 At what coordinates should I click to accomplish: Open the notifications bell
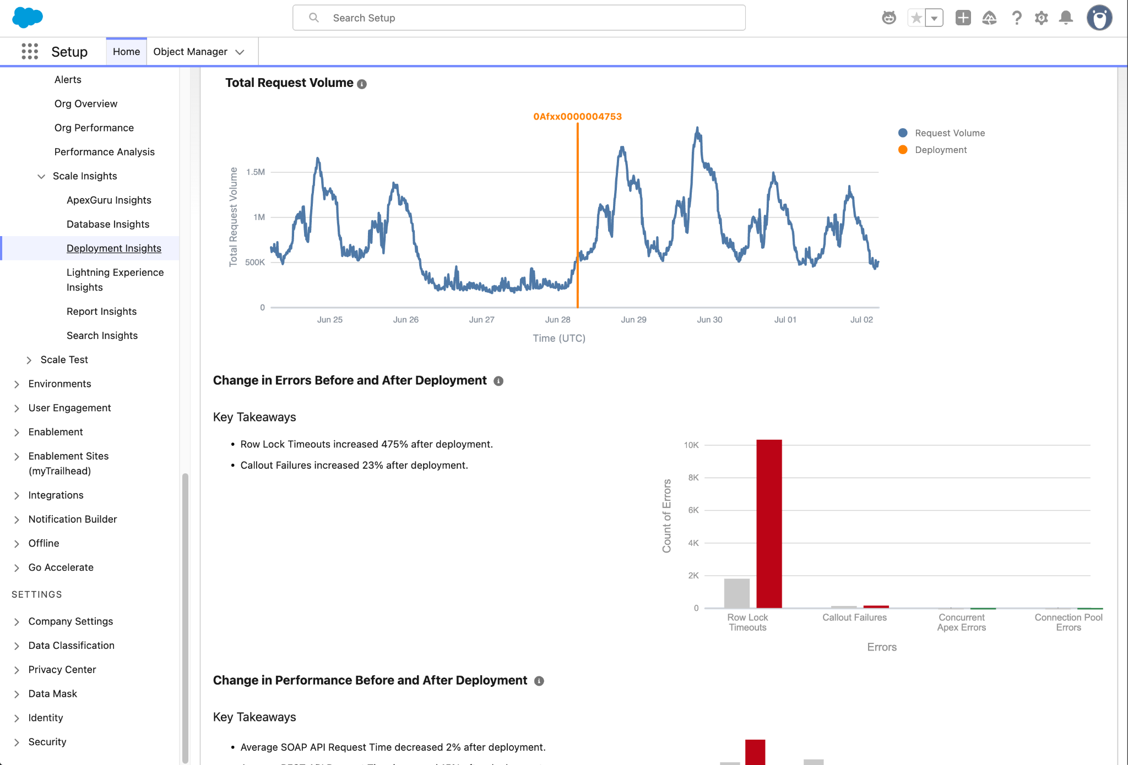click(1066, 18)
